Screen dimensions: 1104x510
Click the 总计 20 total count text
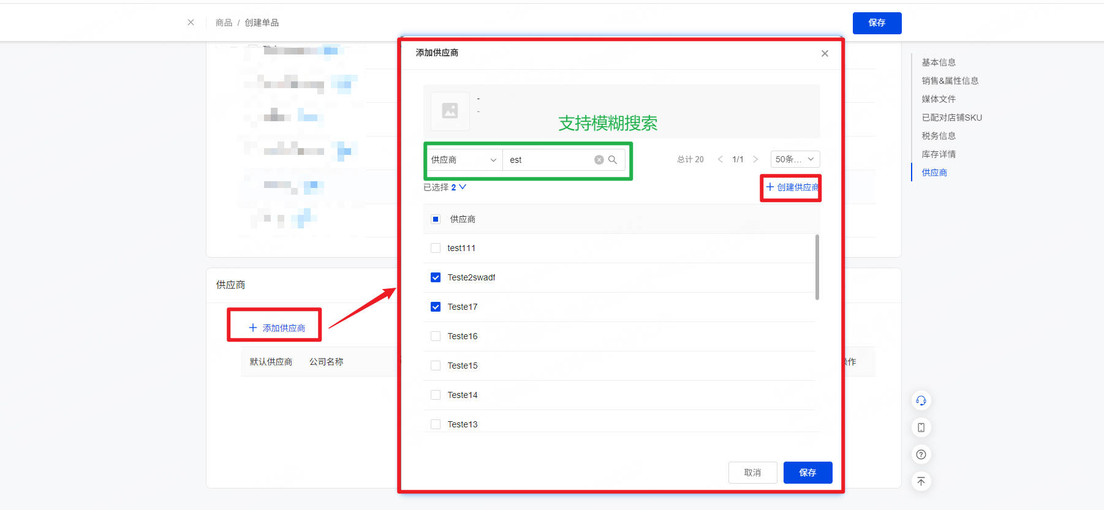(x=690, y=159)
